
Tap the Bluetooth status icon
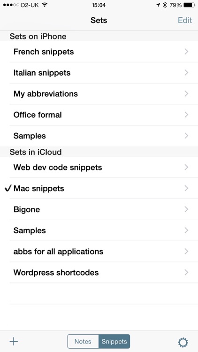(x=165, y=5)
